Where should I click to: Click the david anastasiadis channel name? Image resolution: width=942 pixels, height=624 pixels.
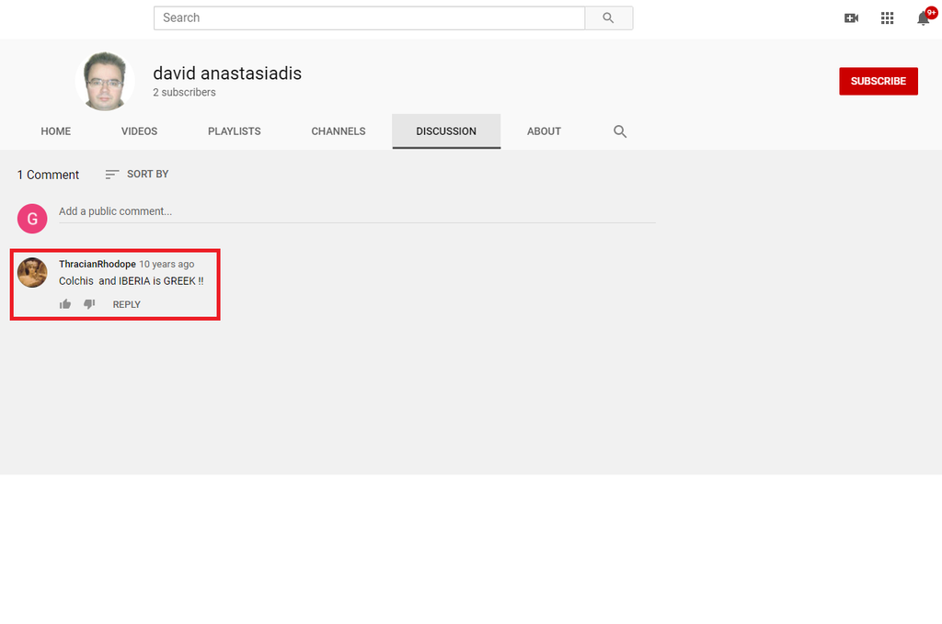tap(227, 74)
